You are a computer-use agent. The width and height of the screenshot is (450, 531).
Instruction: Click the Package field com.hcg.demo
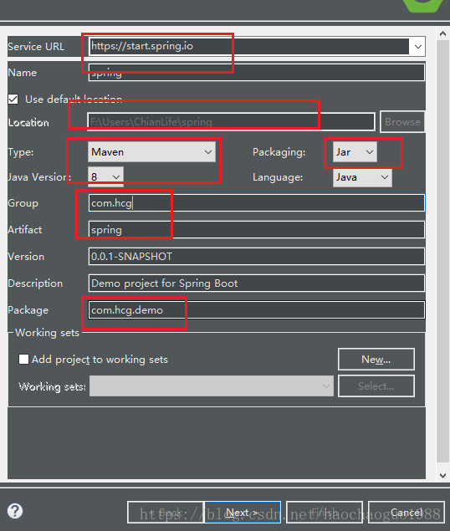click(257, 310)
